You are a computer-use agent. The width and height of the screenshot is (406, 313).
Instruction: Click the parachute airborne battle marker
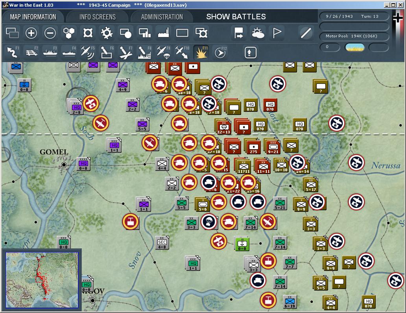209,222
